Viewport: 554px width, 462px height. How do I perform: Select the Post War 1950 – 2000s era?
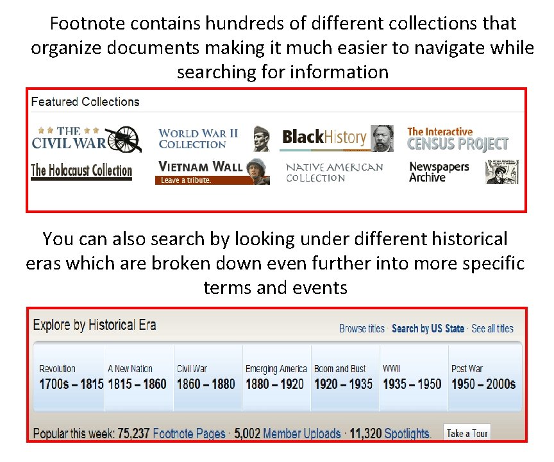[x=485, y=377]
